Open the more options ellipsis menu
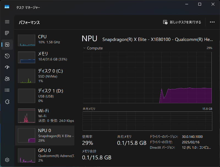 [x=212, y=22]
